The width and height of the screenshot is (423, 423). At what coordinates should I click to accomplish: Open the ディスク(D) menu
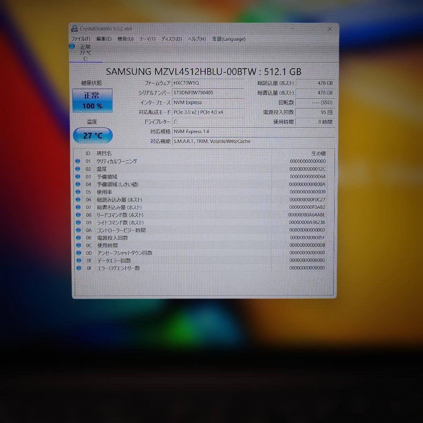pyautogui.click(x=172, y=39)
